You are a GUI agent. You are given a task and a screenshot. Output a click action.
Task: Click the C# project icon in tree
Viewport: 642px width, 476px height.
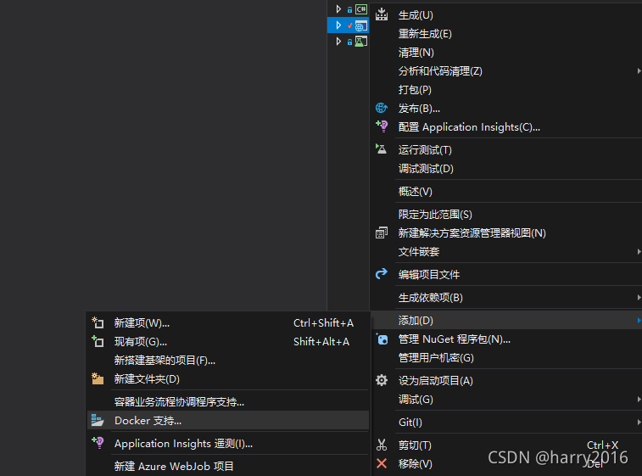[361, 9]
